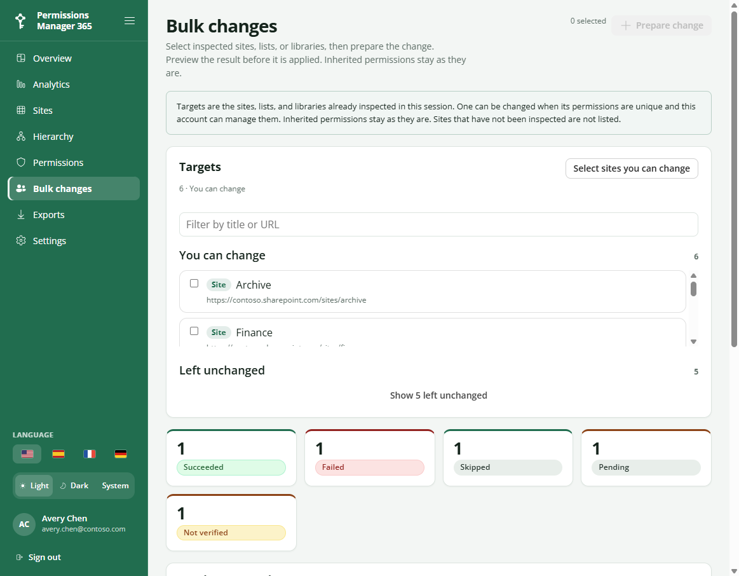Viewport: 739px width, 576px height.
Task: Click the archive site URL text
Action: tap(286, 300)
